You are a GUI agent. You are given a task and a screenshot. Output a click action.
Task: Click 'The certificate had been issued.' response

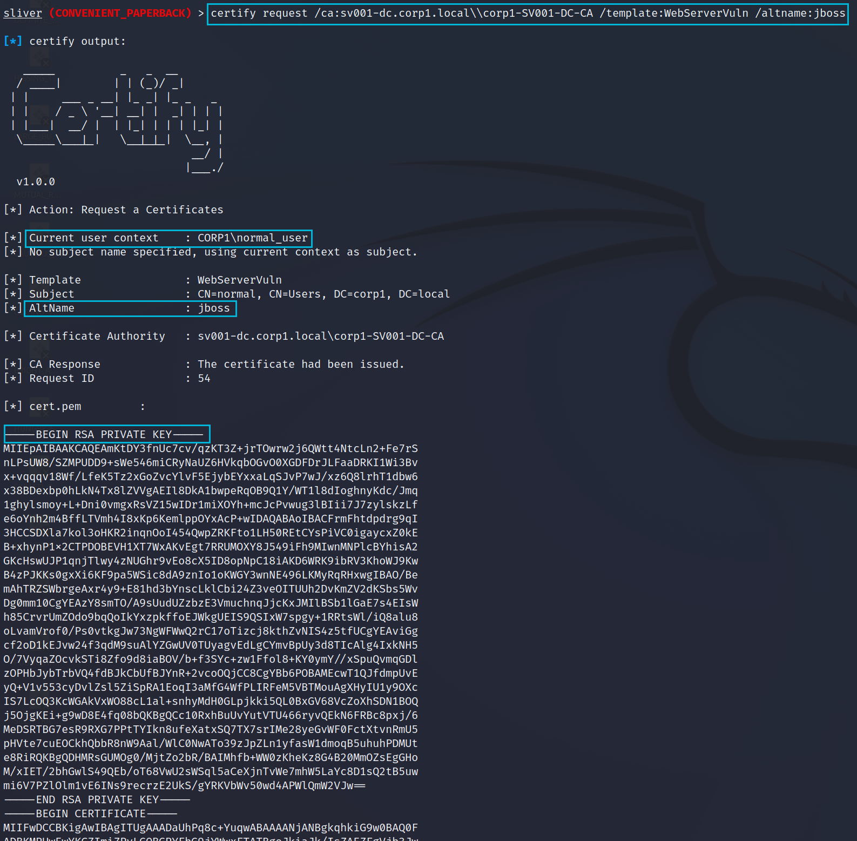(301, 364)
